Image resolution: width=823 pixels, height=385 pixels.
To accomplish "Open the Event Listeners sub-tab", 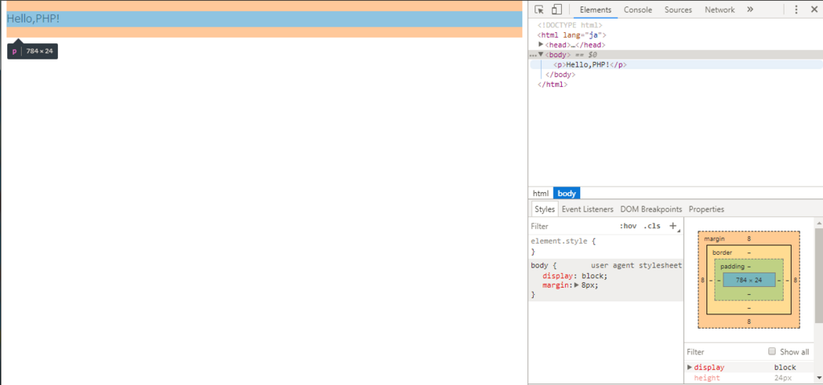I will (588, 209).
